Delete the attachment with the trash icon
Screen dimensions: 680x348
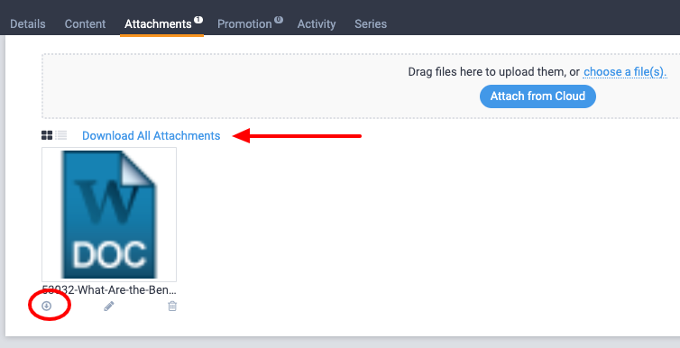coord(172,307)
